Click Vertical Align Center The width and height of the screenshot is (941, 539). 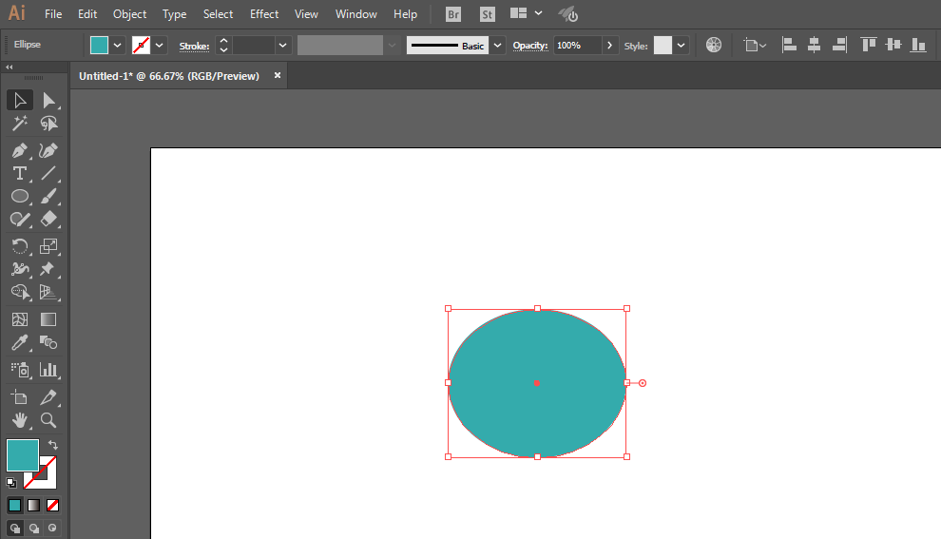pos(893,45)
